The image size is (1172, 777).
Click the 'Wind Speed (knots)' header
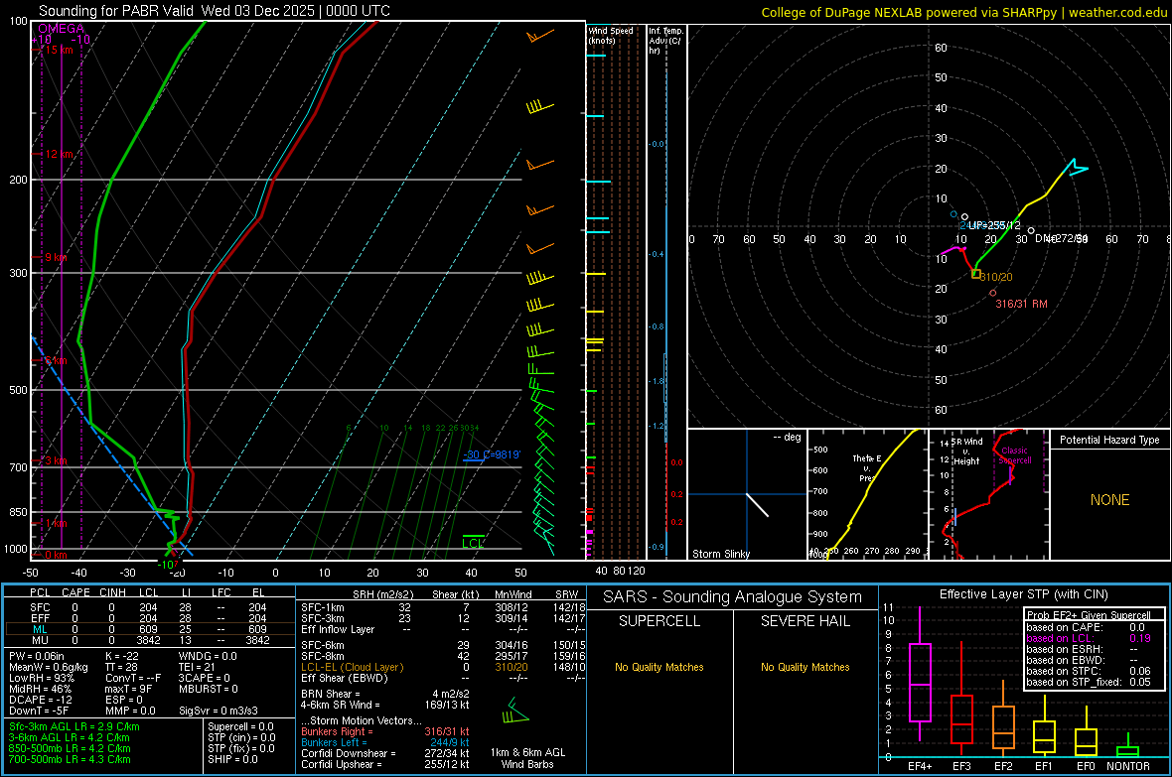[610, 35]
